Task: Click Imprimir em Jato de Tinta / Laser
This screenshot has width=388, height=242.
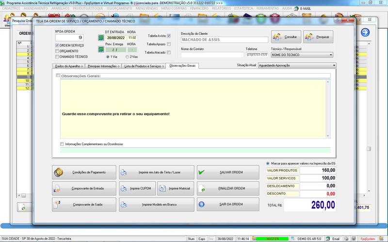Action: [157, 172]
